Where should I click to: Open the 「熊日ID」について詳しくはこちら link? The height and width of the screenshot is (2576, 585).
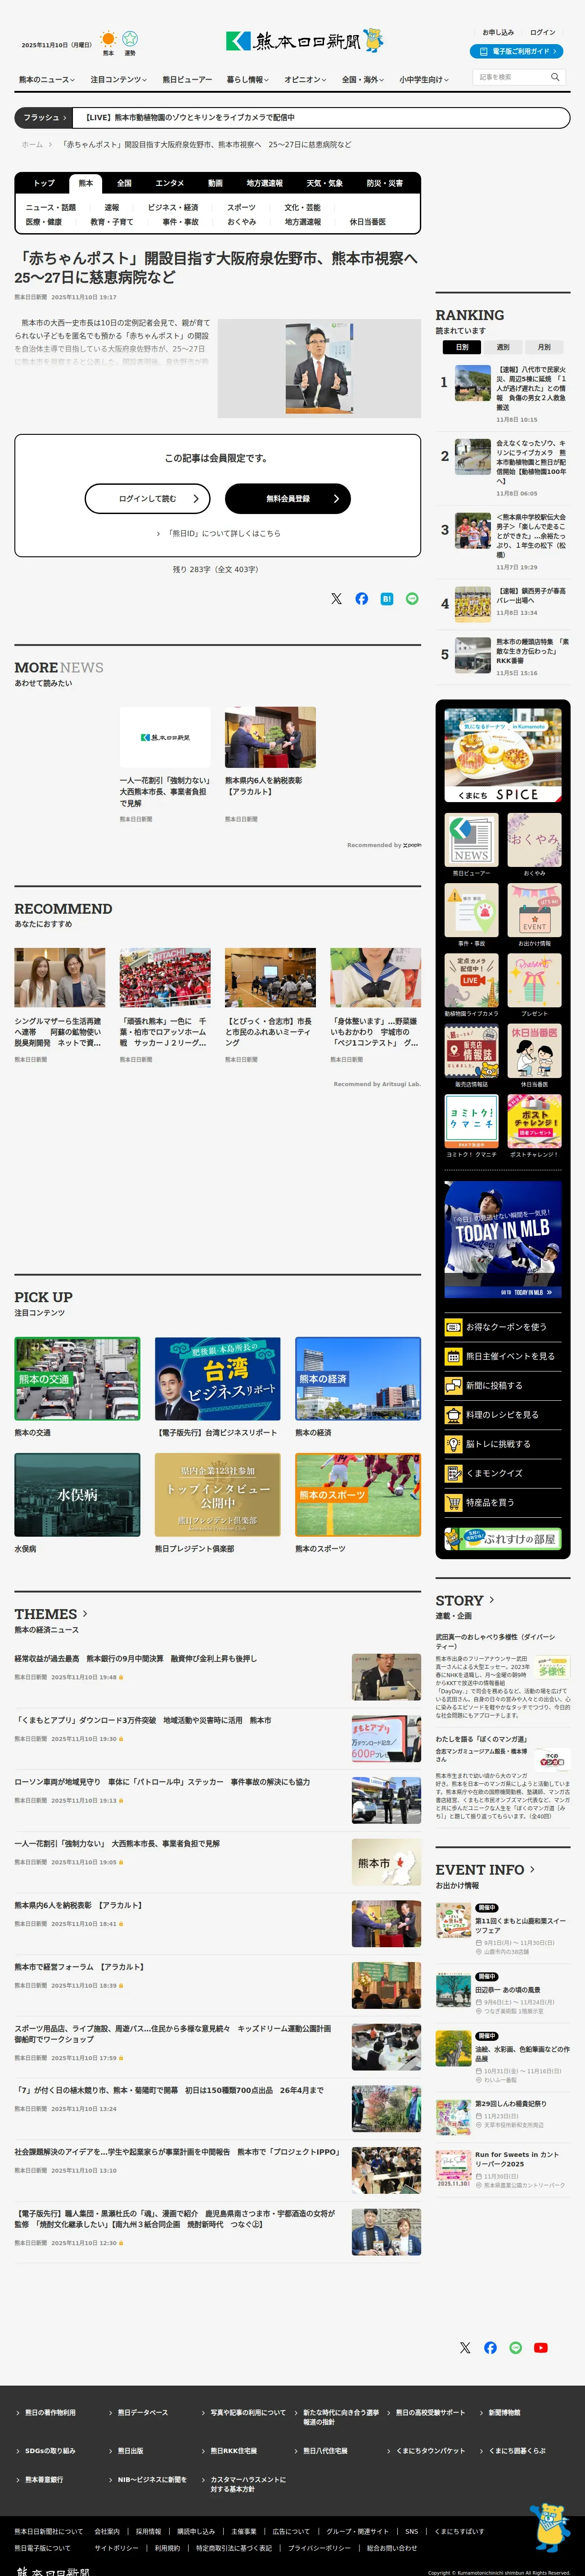pyautogui.click(x=218, y=533)
